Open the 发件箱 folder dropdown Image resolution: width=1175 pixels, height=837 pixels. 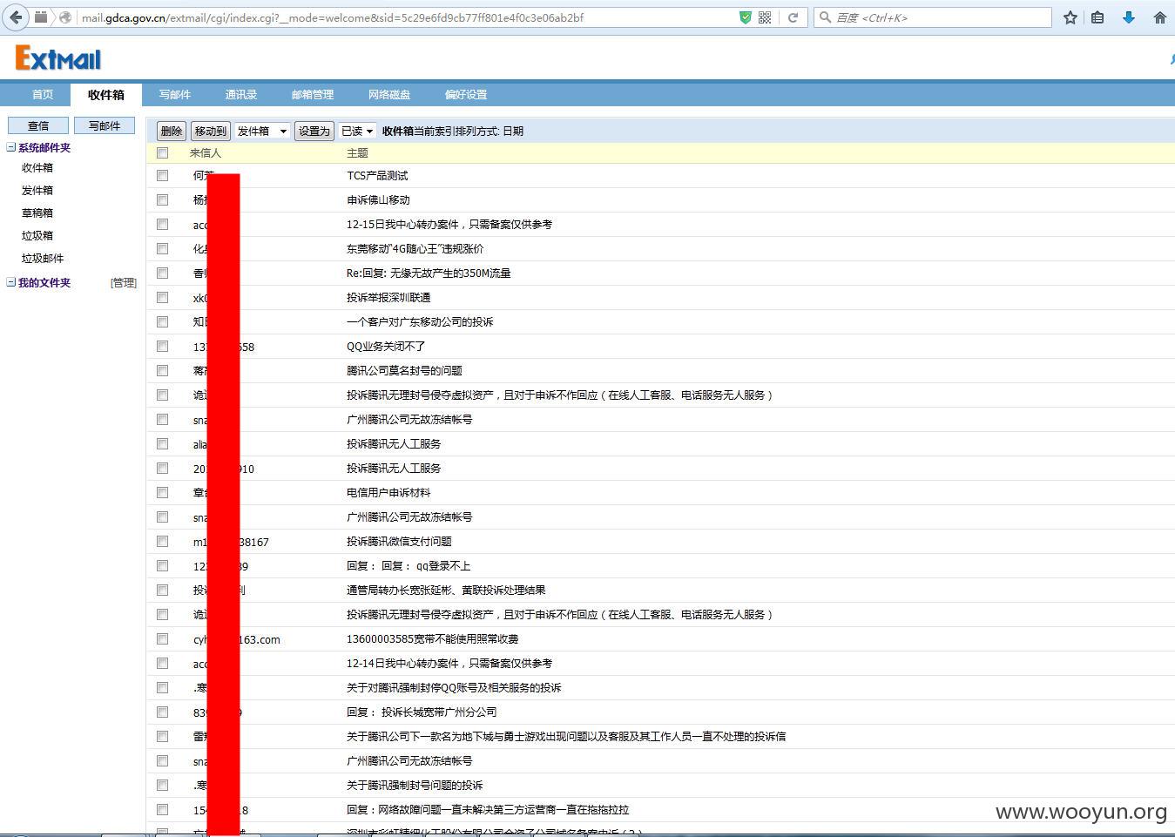[x=262, y=131]
